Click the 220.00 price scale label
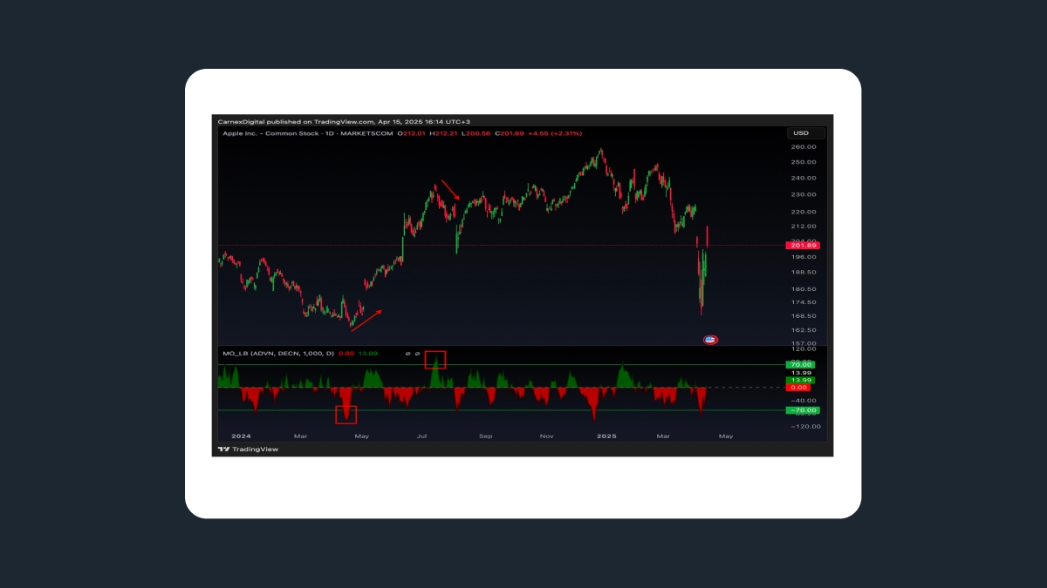 804,212
